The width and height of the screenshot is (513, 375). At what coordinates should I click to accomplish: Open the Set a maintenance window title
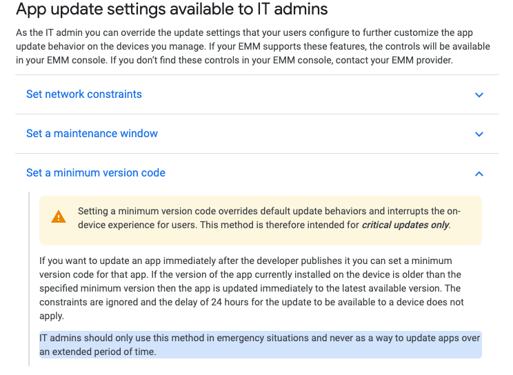pyautogui.click(x=92, y=134)
